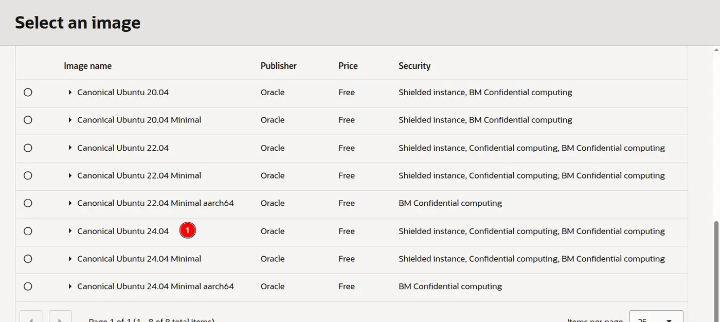Open the Items per page dropdown
720x322 pixels.
[x=656, y=316]
